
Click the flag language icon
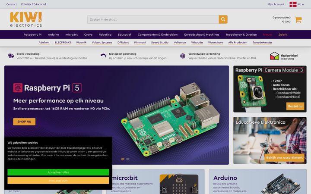pos(293,4)
